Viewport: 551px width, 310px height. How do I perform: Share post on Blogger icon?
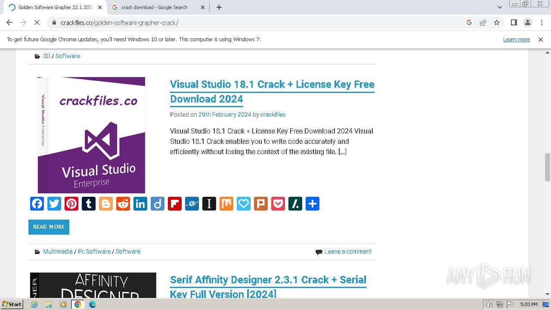pyautogui.click(x=106, y=204)
